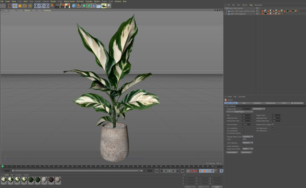Click Load Preset button
This screenshot has width=306, height=188.
pyautogui.click(x=232, y=152)
